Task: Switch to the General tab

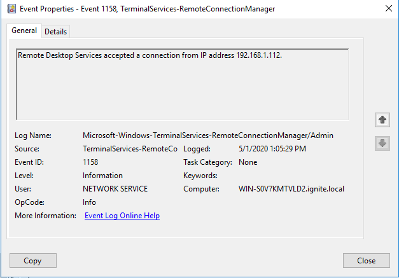Action: point(24,31)
